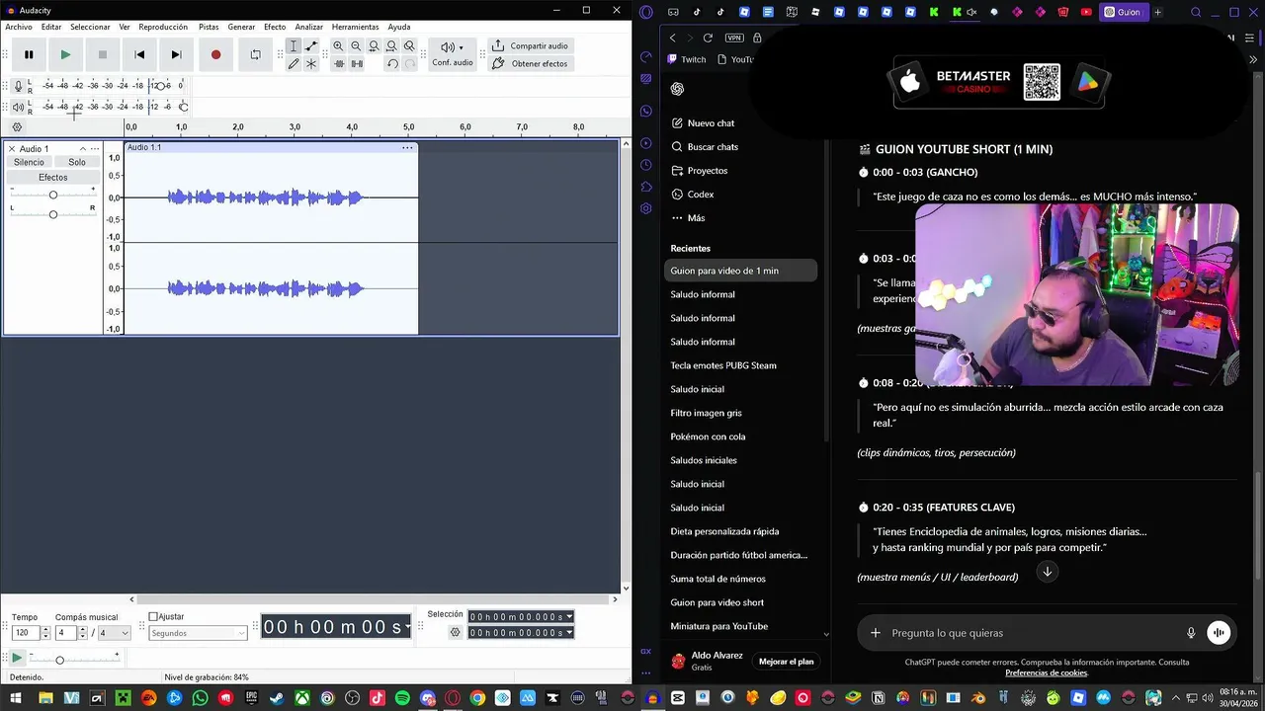Open selection start time format dropdown
Screen dimensions: 1265x711
pos(569,616)
